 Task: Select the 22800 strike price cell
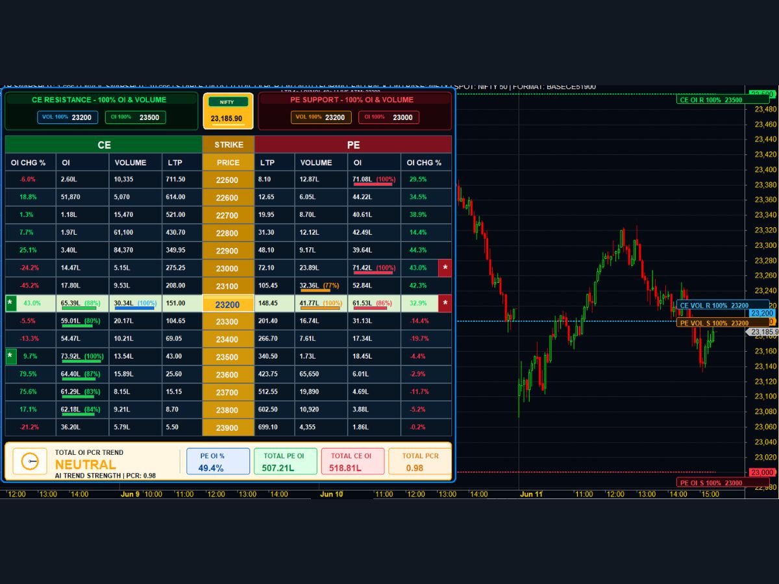point(228,233)
